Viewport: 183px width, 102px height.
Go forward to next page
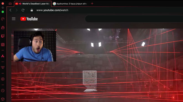pos(17,10)
